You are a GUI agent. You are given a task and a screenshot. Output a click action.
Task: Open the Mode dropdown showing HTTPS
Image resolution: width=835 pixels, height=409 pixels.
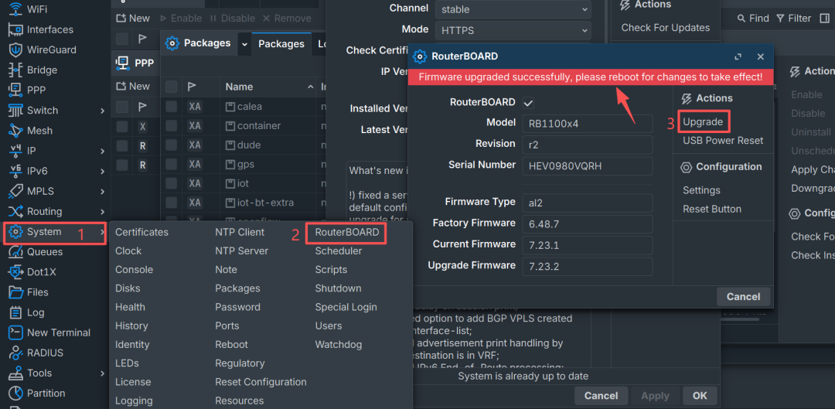(513, 30)
